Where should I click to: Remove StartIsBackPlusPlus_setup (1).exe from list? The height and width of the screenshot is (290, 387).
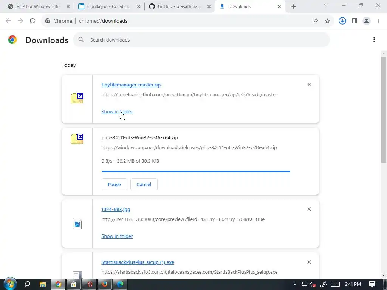click(x=309, y=262)
